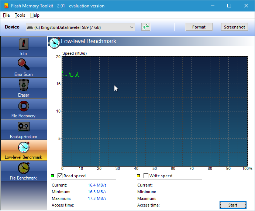255x211 pixels.
Task: Click the Speed (MB/s) axis label
Action: tap(75, 53)
